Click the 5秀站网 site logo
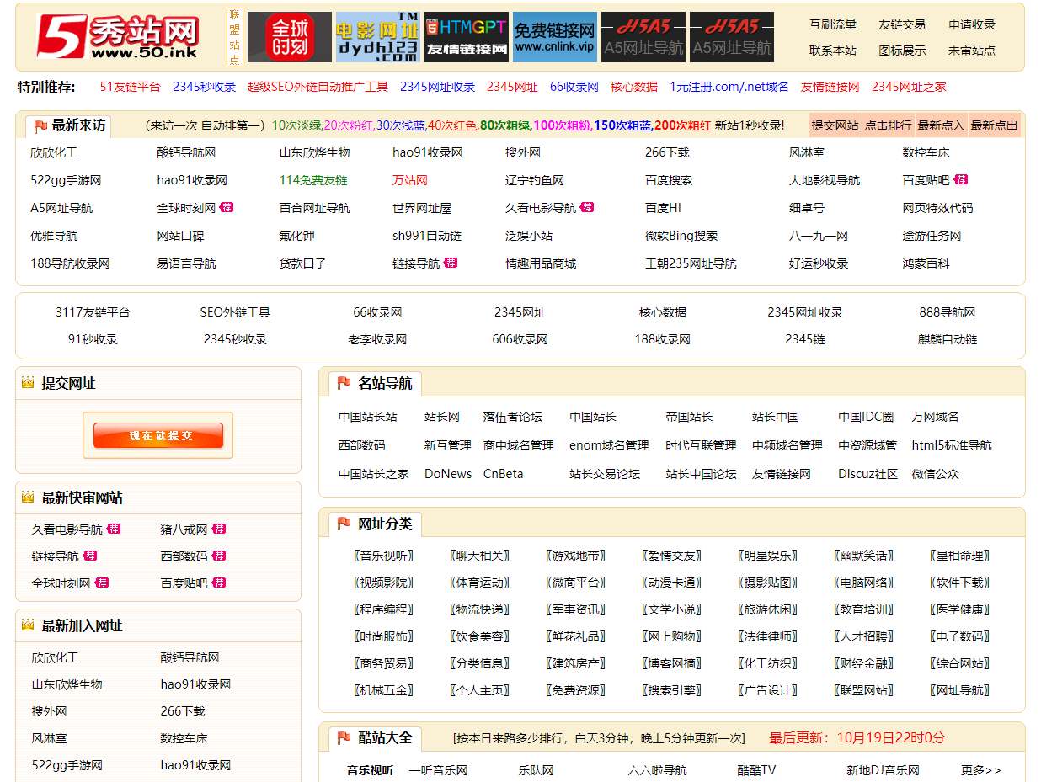 [118, 37]
